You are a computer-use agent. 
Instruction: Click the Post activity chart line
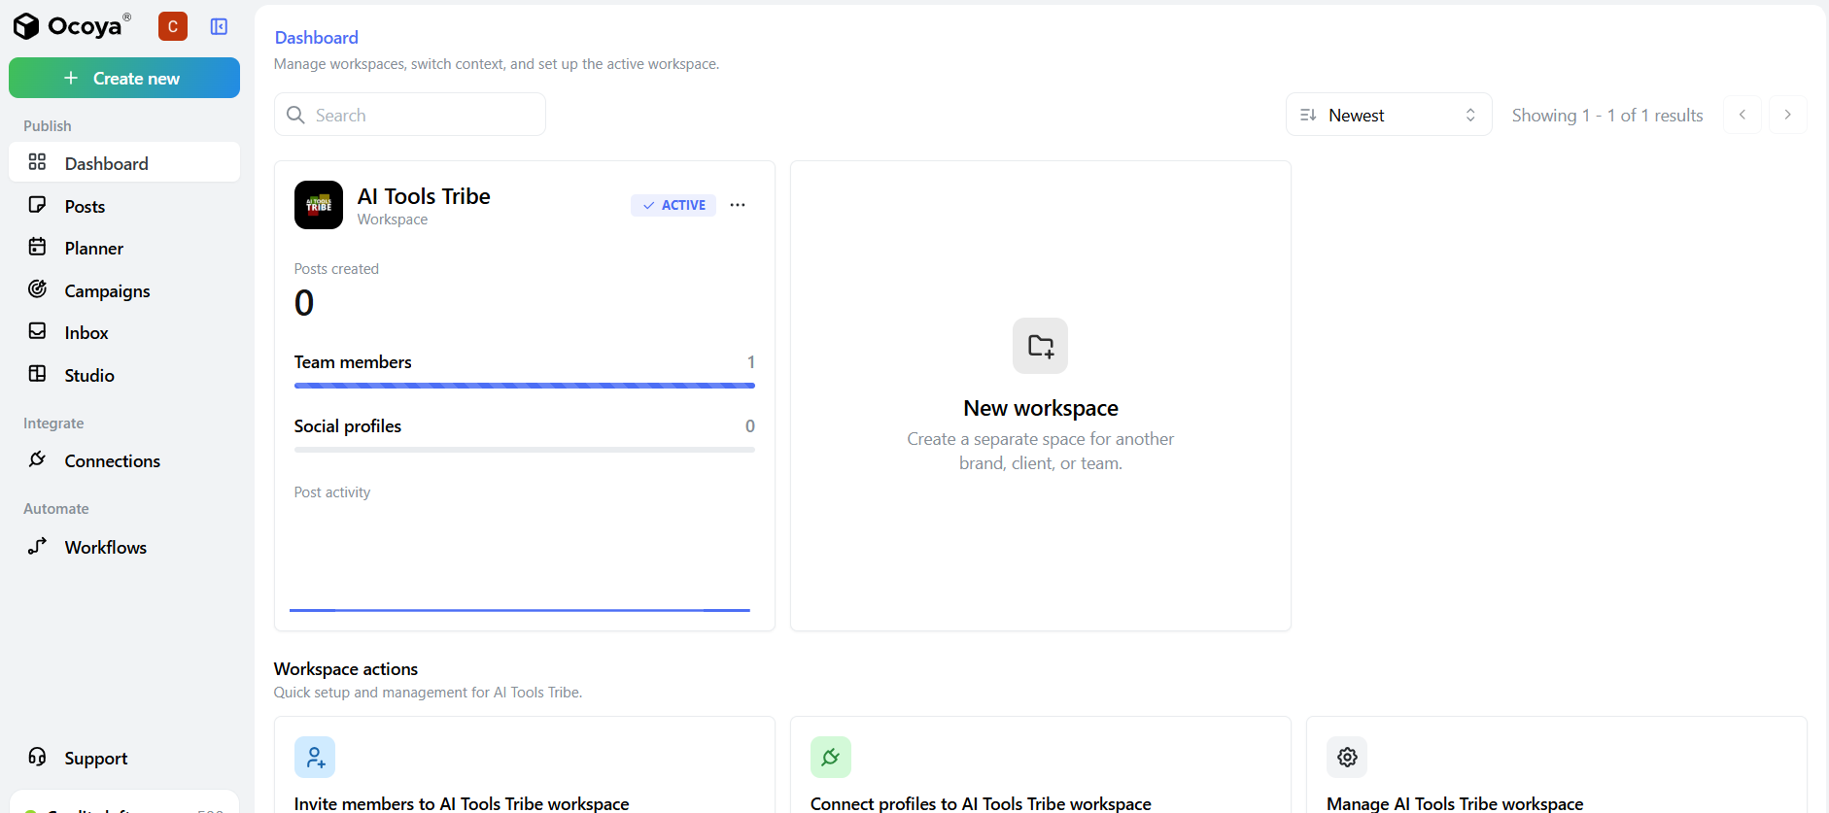pos(520,610)
